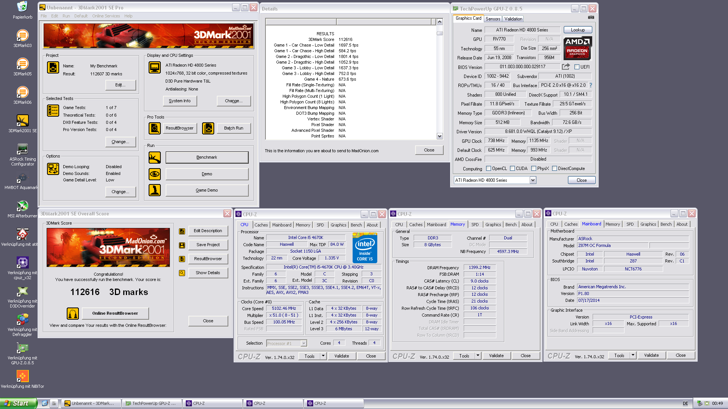This screenshot has height=409, width=728.
Task: Click the Show Details magnifier icon
Action: click(182, 273)
